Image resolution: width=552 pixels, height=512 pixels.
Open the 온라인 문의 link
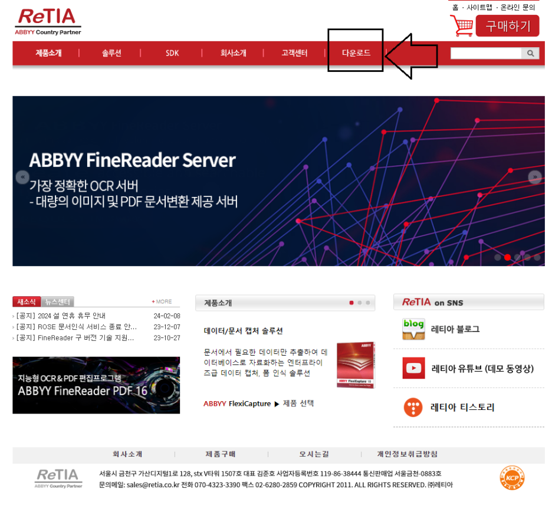pos(518,8)
